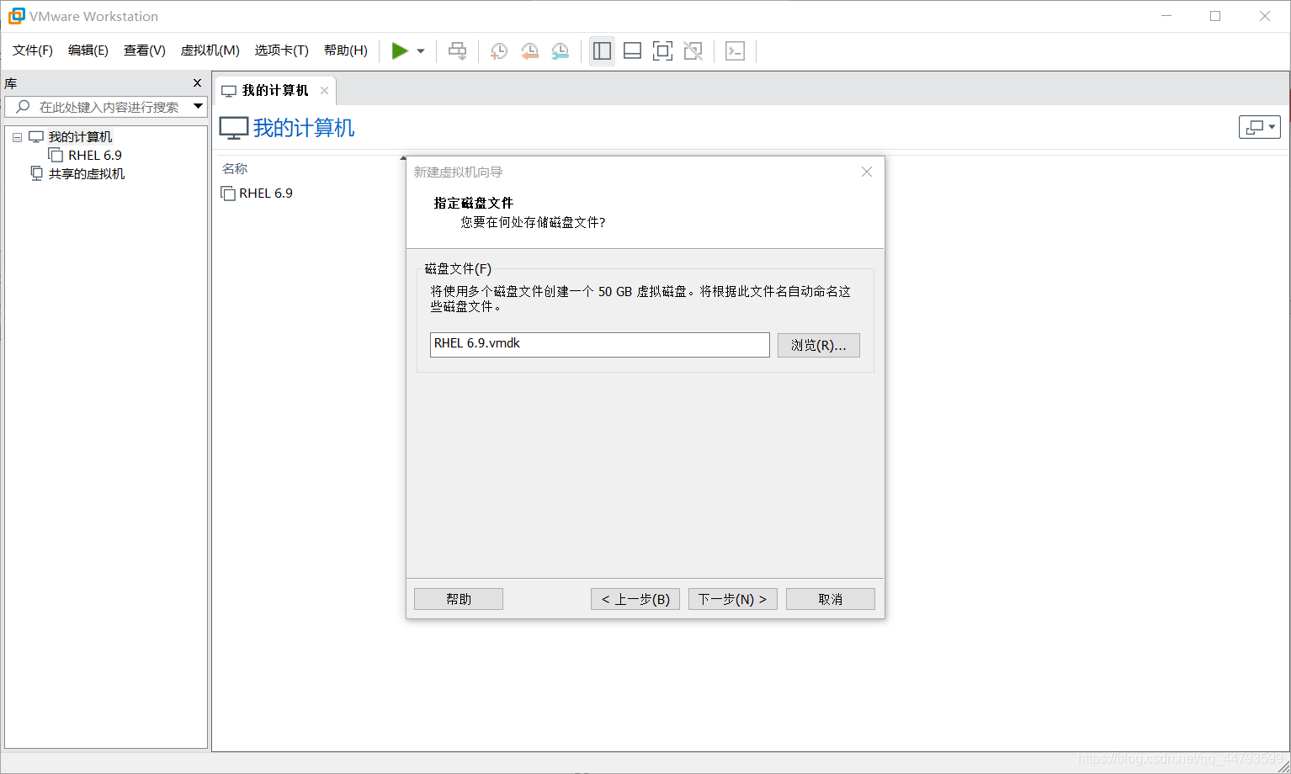Image resolution: width=1291 pixels, height=774 pixels.
Task: Toggle the library panel layout view
Action: [x=602, y=50]
